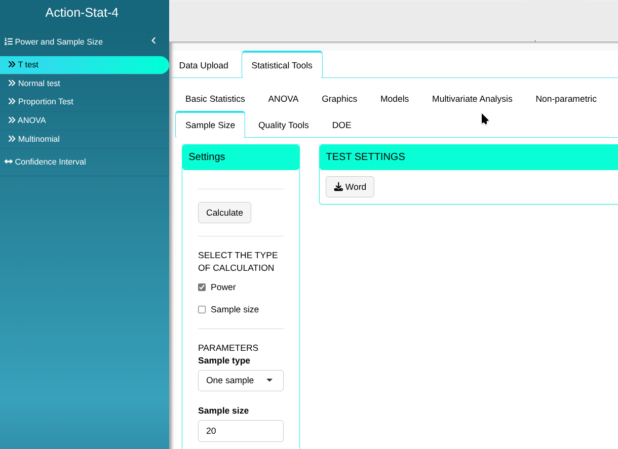Open the Quality Tools tab
The image size is (618, 449).
pos(283,125)
